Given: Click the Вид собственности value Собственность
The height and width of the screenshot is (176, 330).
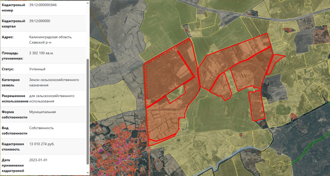Looking at the screenshot, I should click(41, 128).
